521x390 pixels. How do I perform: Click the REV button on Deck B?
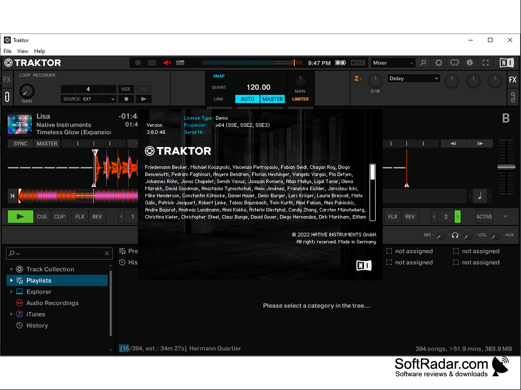(410, 217)
